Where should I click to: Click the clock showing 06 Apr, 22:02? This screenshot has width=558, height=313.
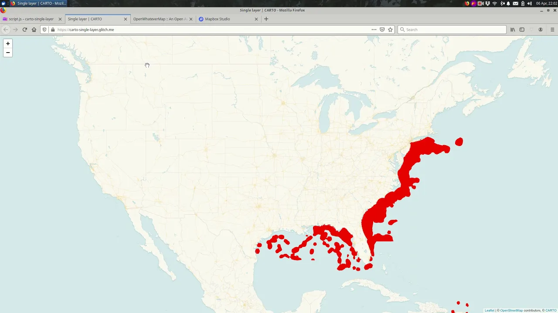[547, 3]
